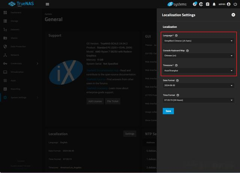
Task: Click the Apps grid icon
Action: (5, 81)
